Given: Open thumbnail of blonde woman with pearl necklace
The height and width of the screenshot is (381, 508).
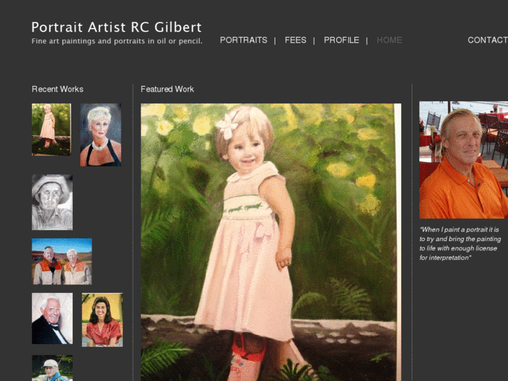Looking at the screenshot, I should (x=101, y=134).
